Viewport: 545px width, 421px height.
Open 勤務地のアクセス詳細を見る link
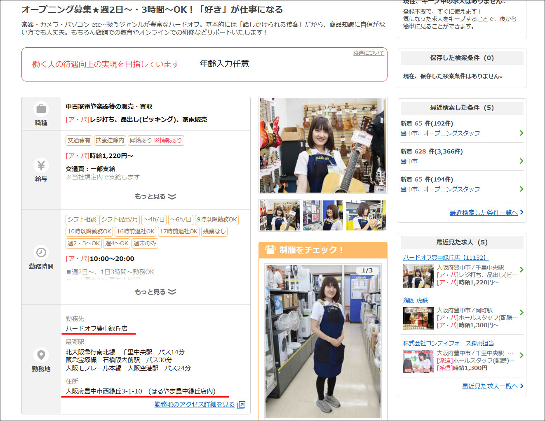tap(195, 405)
